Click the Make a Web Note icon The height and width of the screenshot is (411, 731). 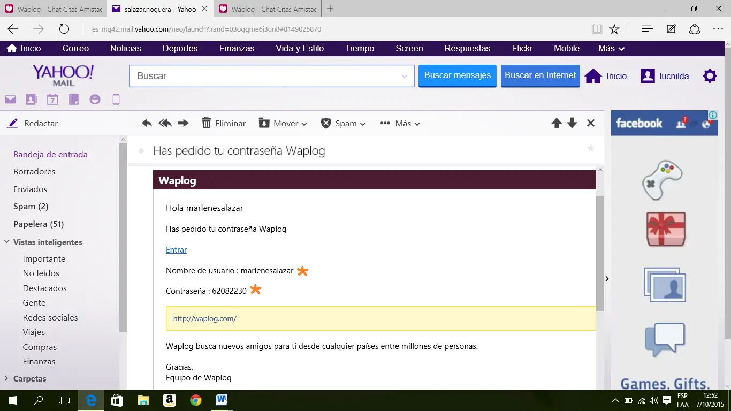(671, 29)
